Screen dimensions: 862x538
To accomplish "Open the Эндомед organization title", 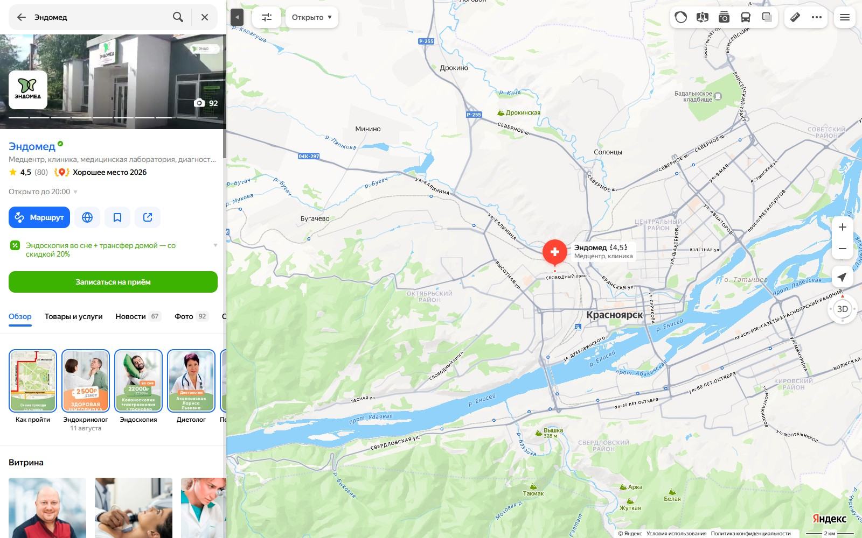I will click(x=32, y=146).
